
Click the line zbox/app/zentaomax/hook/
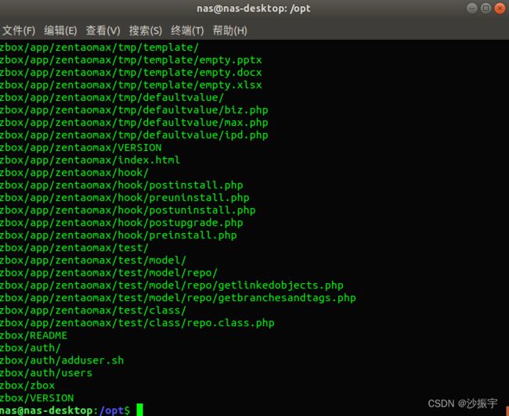(x=74, y=173)
